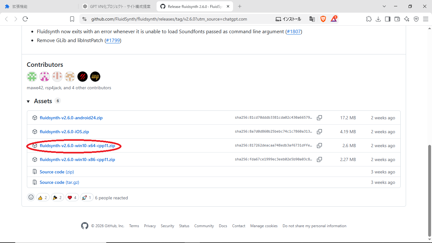Open the #1807 pull request link
The width and height of the screenshot is (432, 243).
(x=293, y=32)
